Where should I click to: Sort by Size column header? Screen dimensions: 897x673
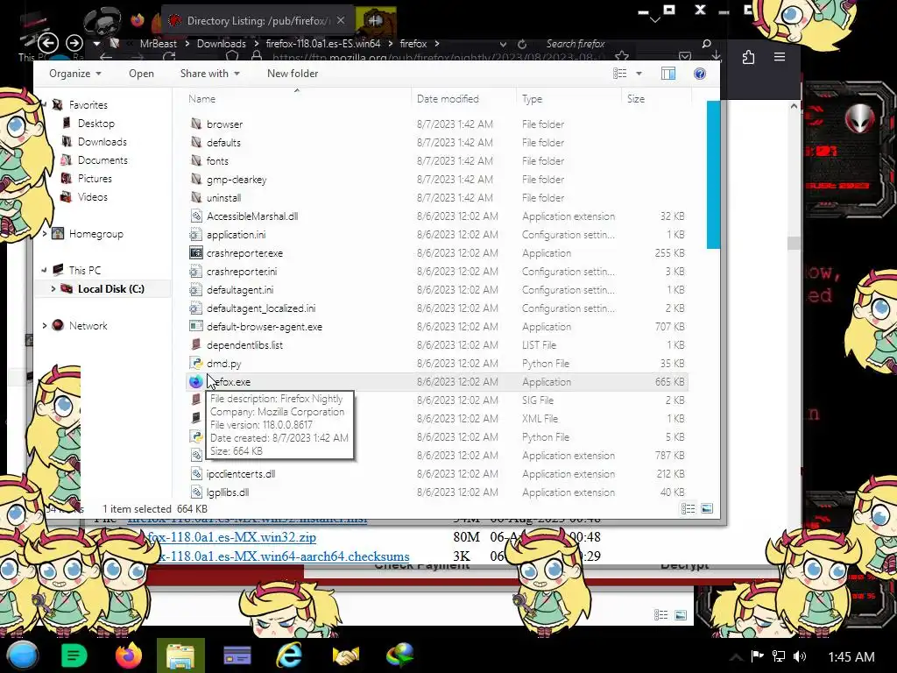(636, 98)
